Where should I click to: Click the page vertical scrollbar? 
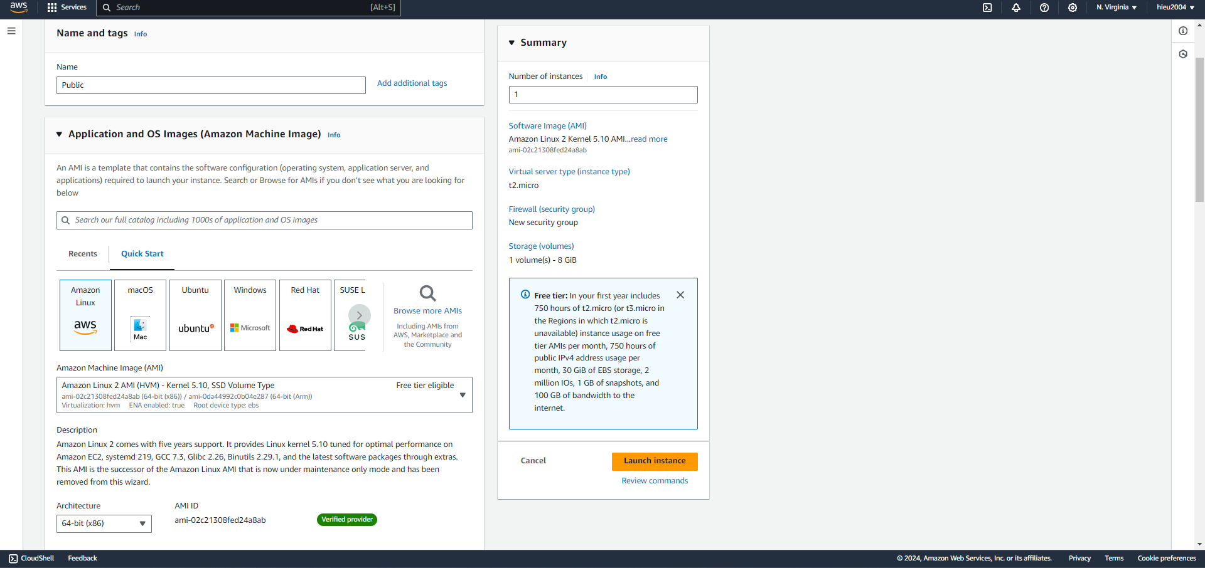[x=1199, y=129]
